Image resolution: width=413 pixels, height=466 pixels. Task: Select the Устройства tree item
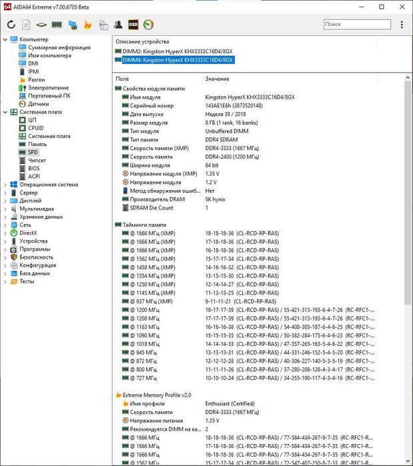(33, 241)
